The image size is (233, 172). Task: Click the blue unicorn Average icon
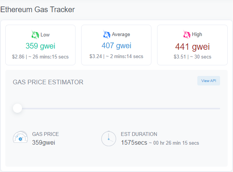point(107,35)
